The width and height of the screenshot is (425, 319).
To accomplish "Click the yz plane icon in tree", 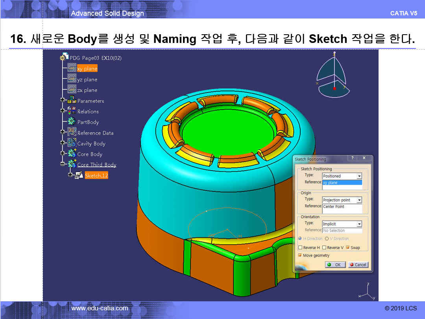I will click(x=72, y=79).
